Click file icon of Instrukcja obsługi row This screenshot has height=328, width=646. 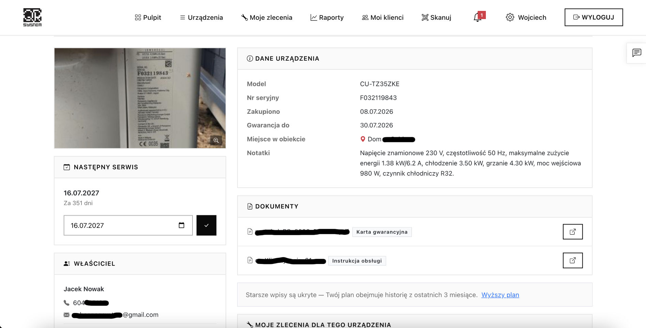tap(250, 260)
